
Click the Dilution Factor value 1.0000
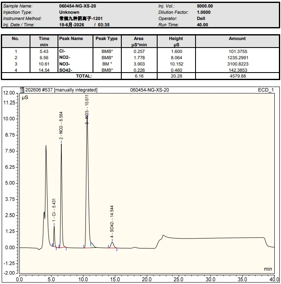[204, 13]
